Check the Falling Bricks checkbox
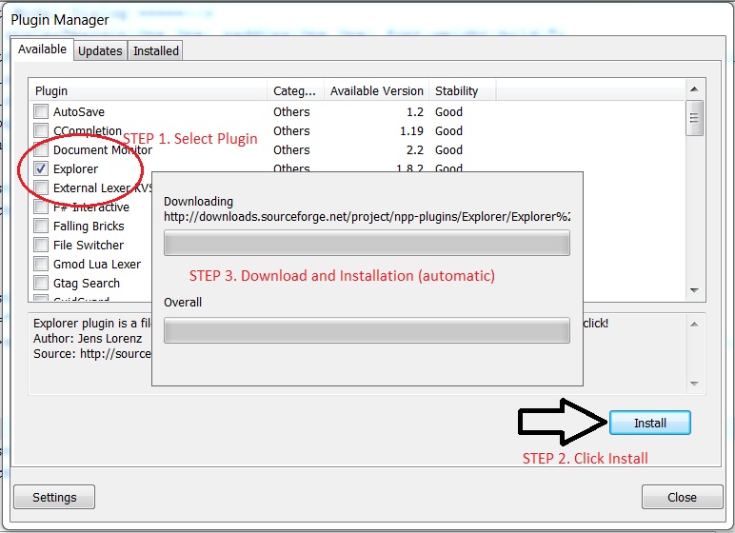This screenshot has width=735, height=533. (41, 226)
